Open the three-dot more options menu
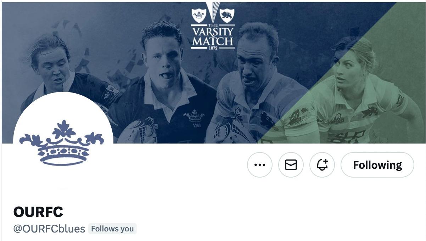 [x=260, y=165]
